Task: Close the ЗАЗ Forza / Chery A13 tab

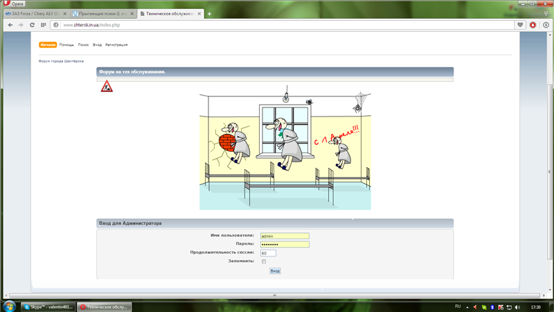Action: pos(64,14)
